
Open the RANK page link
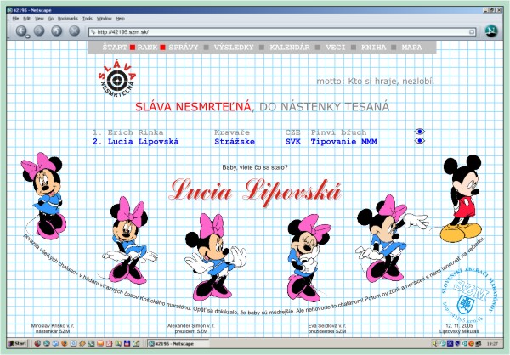pos(147,48)
